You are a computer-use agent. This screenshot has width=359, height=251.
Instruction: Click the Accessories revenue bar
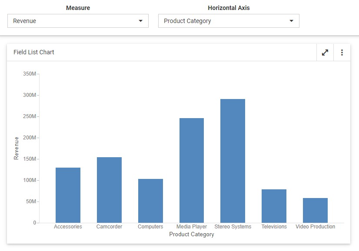pos(68,195)
